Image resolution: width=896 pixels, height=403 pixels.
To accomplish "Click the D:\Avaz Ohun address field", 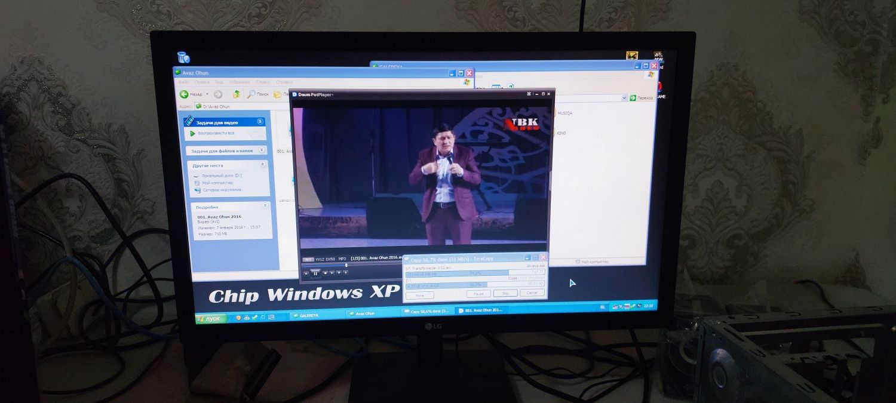I will tap(242, 106).
